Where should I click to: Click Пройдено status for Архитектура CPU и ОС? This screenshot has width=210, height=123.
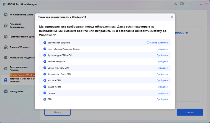click(162, 55)
